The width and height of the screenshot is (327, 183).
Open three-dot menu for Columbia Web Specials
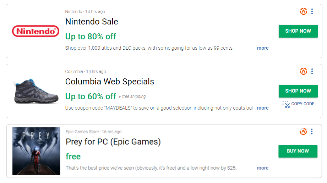[x=312, y=71]
